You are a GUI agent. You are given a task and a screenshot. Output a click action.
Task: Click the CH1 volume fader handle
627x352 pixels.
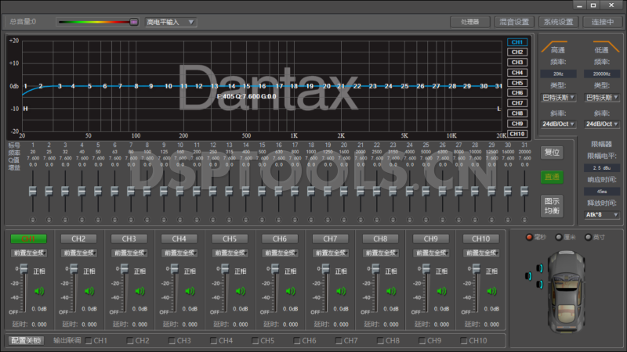point(24,269)
